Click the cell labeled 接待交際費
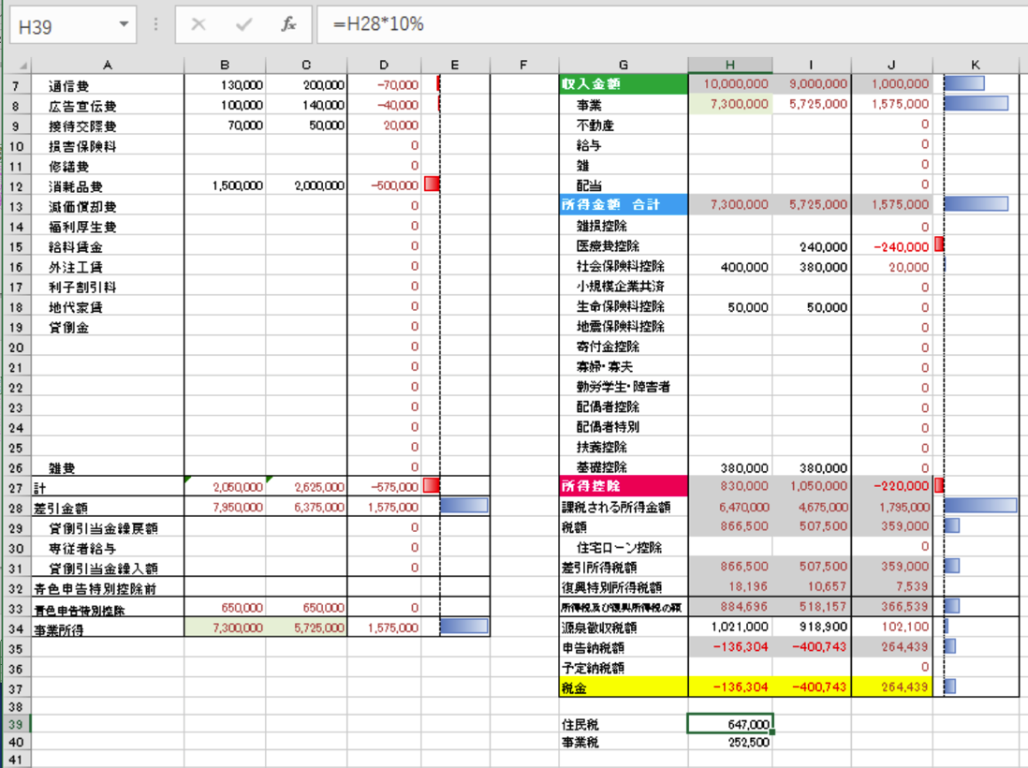The height and width of the screenshot is (768, 1028). 108,126
